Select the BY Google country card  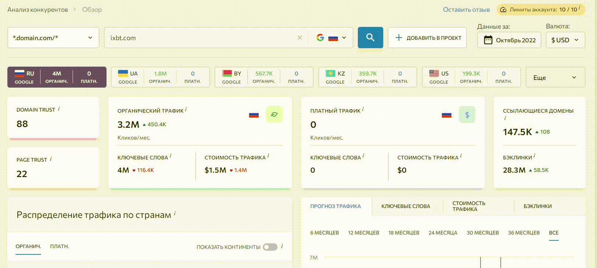(264, 77)
